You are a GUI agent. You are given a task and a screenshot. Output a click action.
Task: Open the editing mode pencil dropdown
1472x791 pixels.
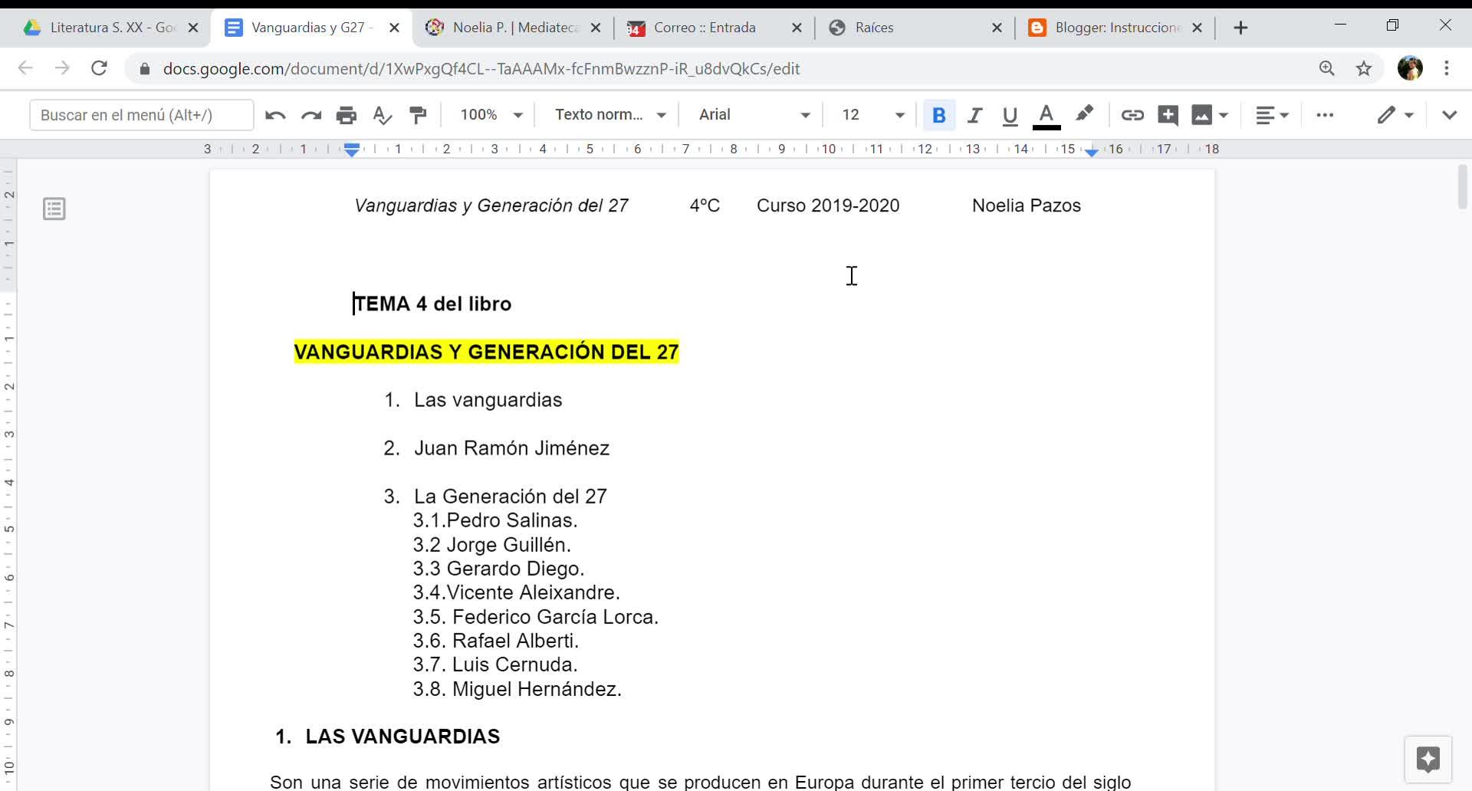[x=1395, y=115]
